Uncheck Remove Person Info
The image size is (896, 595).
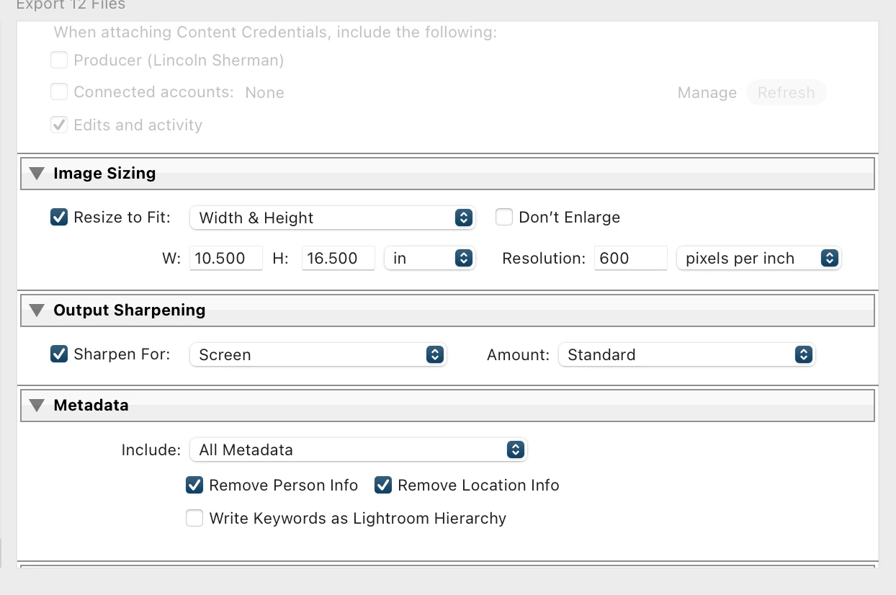click(194, 486)
